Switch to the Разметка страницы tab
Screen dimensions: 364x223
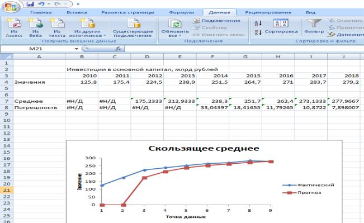coord(127,12)
